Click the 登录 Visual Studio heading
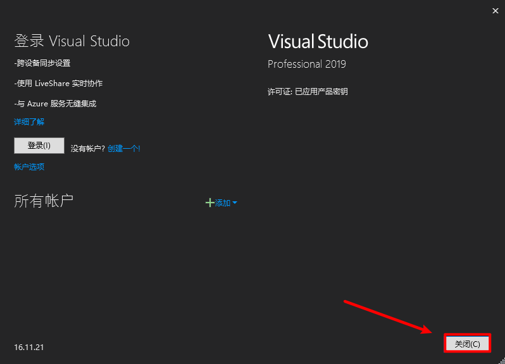The height and width of the screenshot is (364, 505). [72, 41]
